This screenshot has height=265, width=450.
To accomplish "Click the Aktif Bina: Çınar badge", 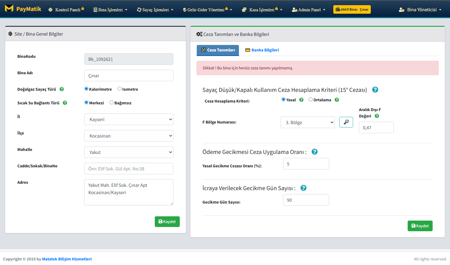I will click(352, 9).
